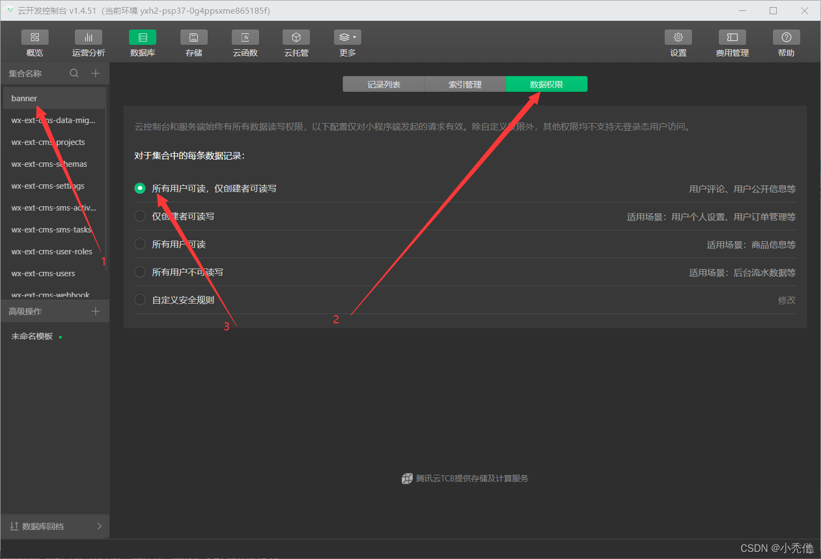Open the 未命名模板 template
821x559 pixels.
(32, 336)
